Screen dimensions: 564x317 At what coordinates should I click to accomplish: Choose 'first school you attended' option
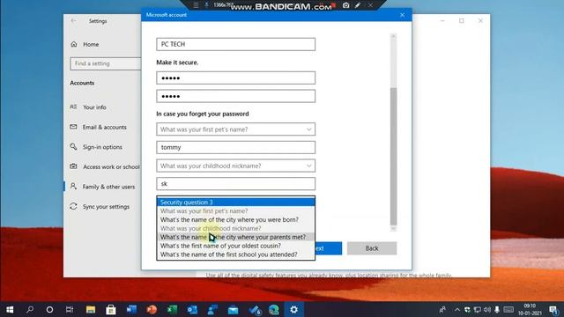235,254
